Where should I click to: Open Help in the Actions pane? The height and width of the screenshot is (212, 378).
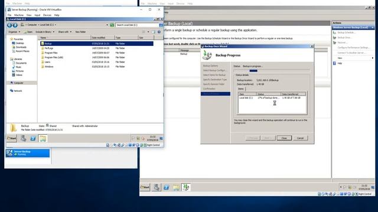coord(340,63)
